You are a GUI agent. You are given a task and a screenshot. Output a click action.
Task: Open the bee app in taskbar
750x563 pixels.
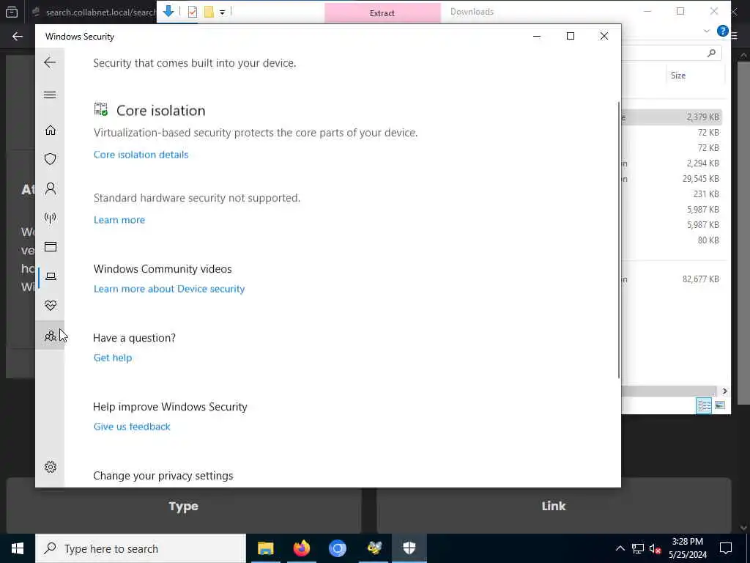pos(374,548)
